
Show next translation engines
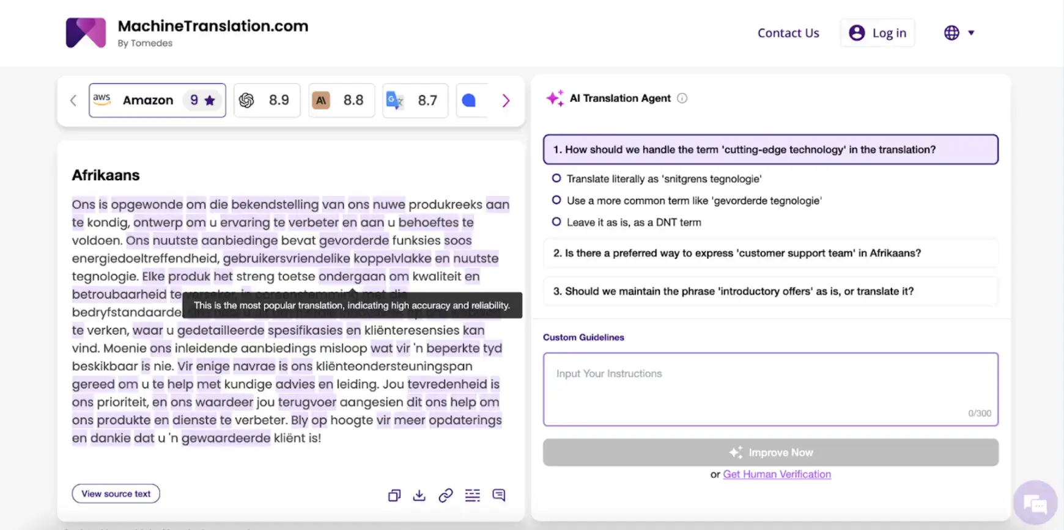(x=506, y=101)
